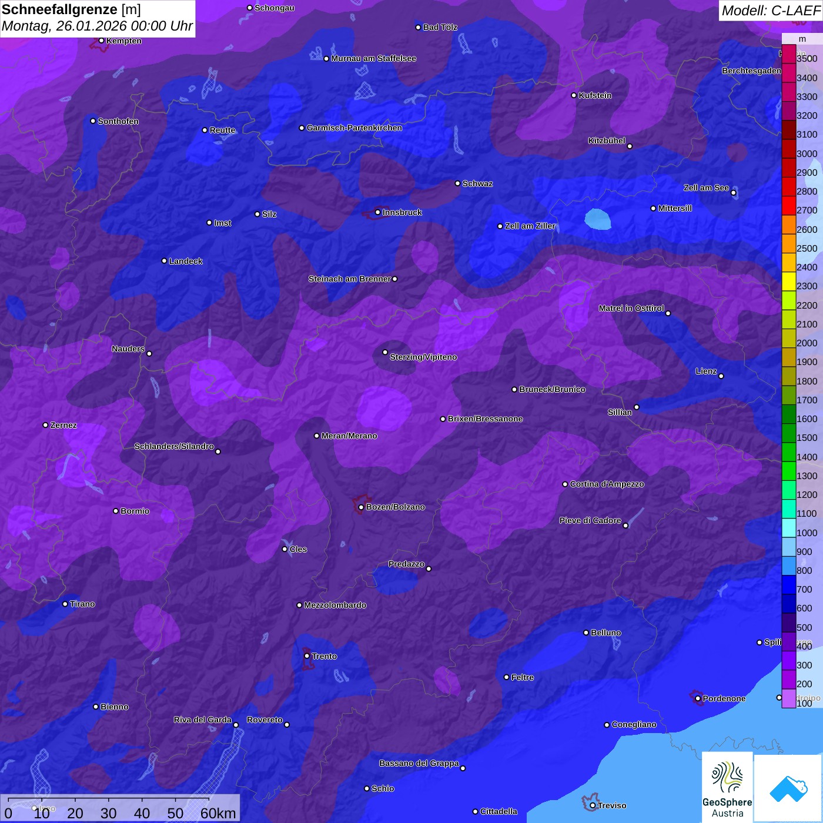Click the Rovereto label
Image resolution: width=823 pixels, height=823 pixels.
[x=265, y=720]
